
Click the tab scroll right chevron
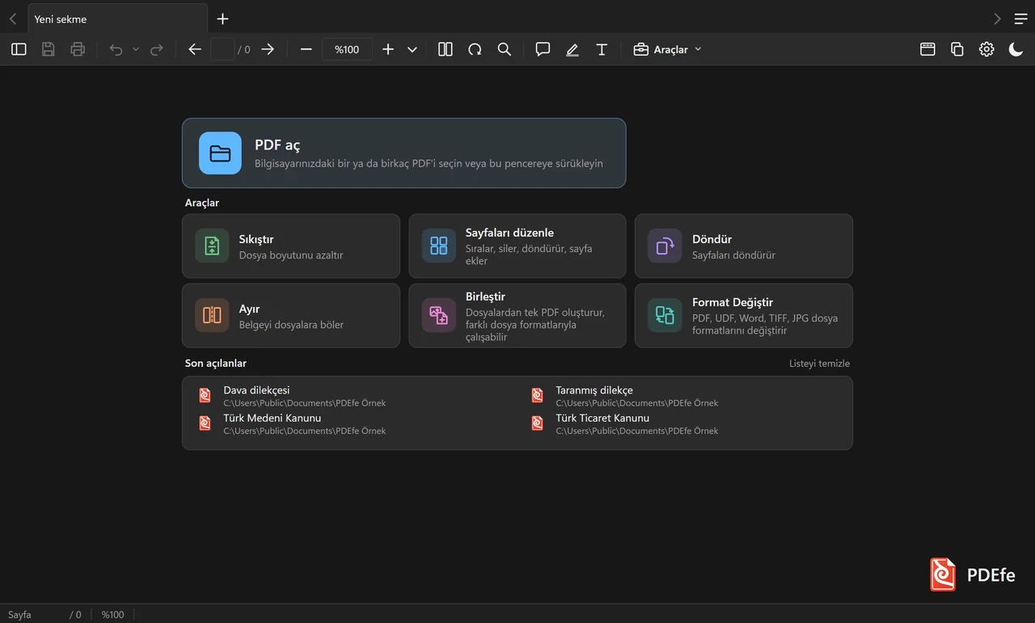click(x=997, y=19)
